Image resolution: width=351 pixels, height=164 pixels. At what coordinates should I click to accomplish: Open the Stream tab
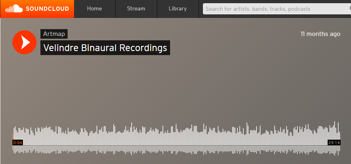coord(136,9)
